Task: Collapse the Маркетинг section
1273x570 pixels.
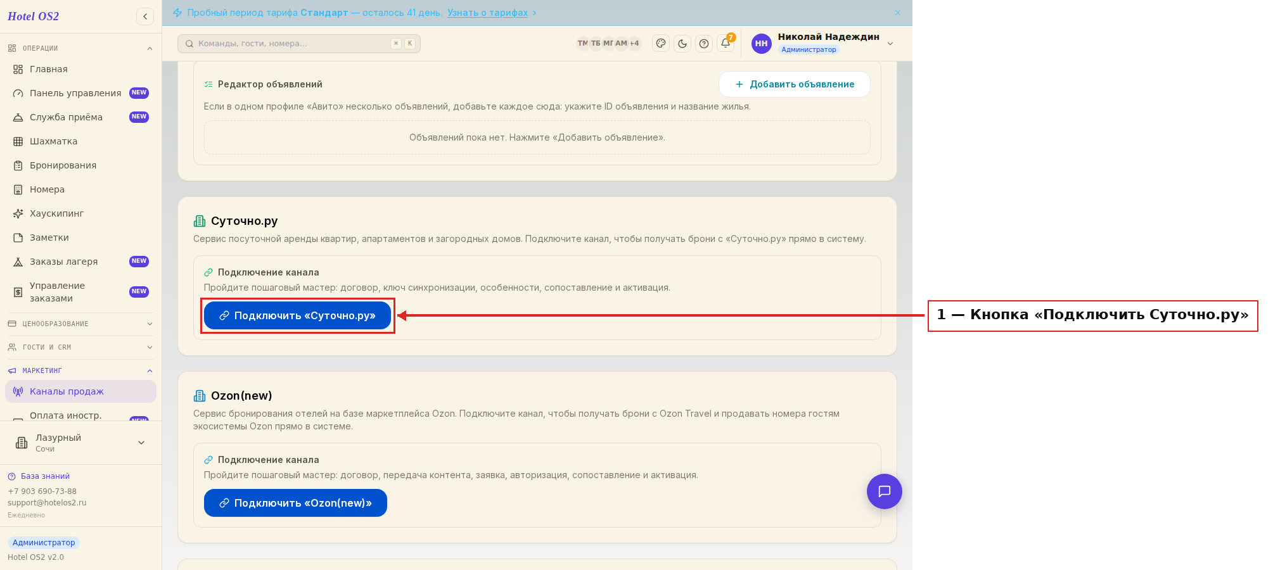Action: 80,370
